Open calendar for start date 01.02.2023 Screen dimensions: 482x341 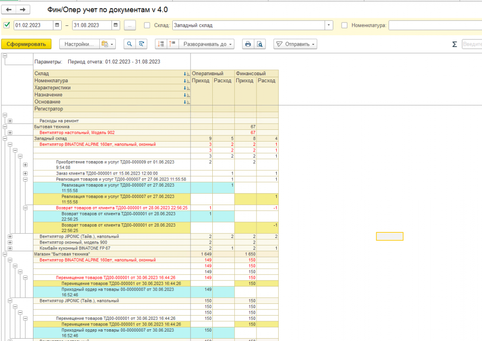pos(57,25)
